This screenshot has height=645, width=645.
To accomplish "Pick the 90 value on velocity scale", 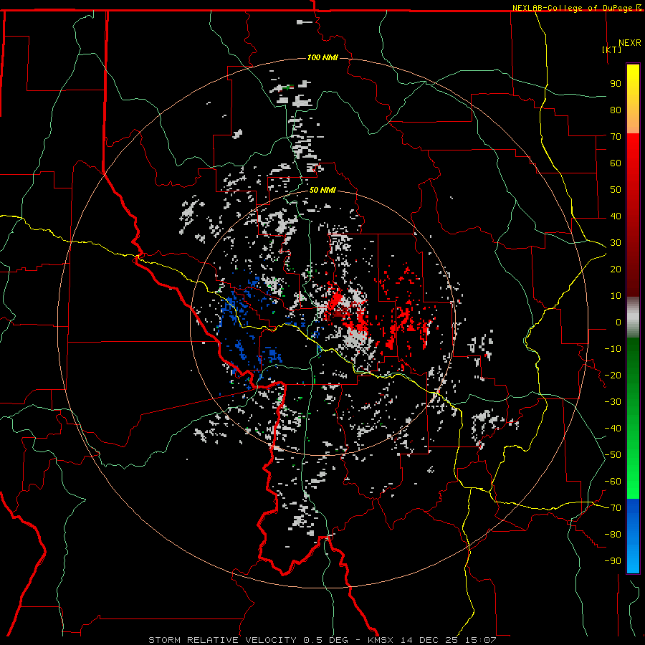I will [x=616, y=84].
